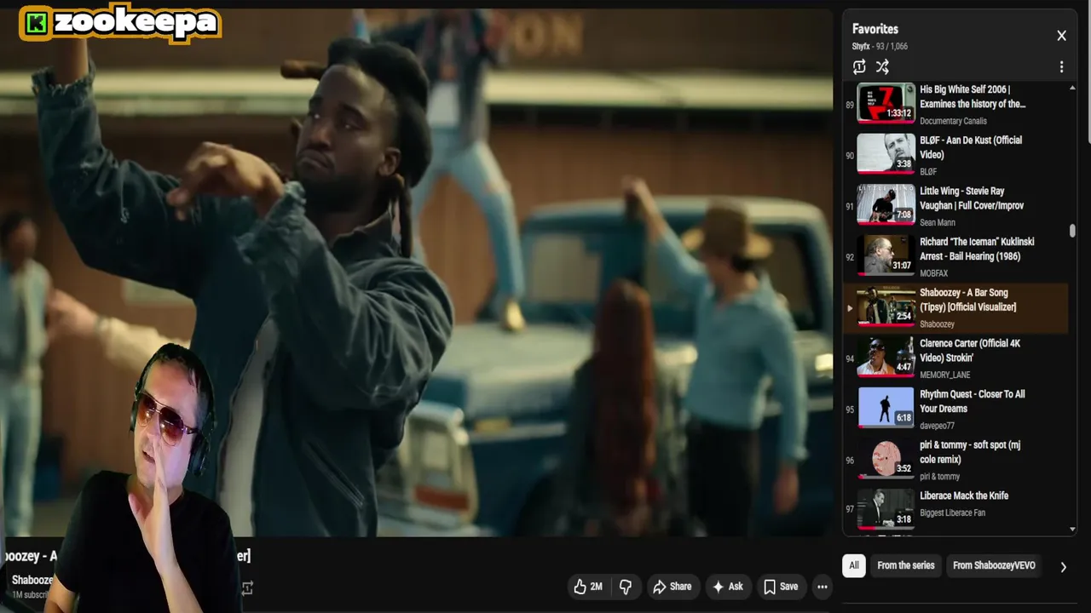The image size is (1091, 613).
Task: Open Clarence Carter Strokin' thumbnail
Action: point(886,358)
